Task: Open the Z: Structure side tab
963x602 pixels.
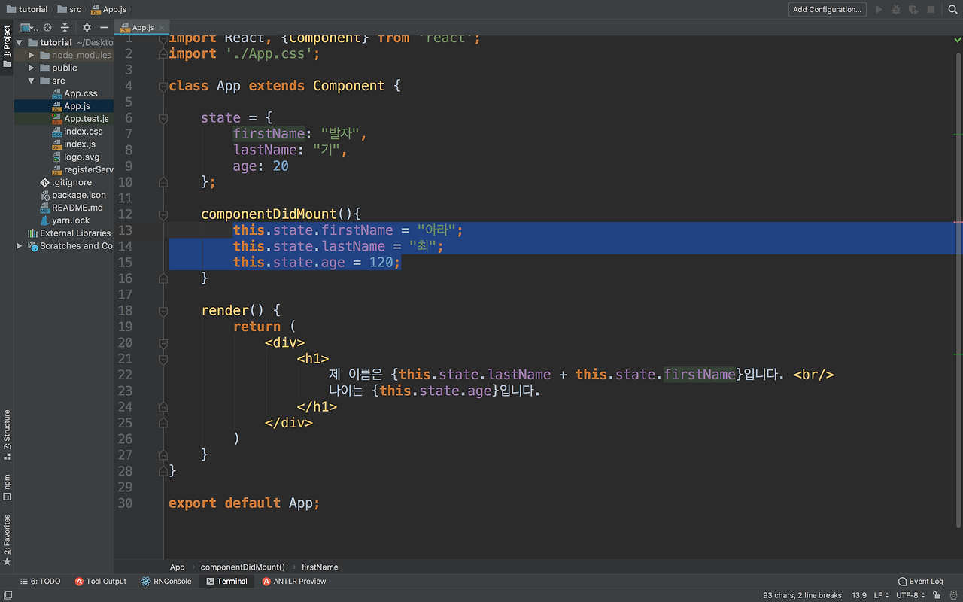Action: coord(7,435)
